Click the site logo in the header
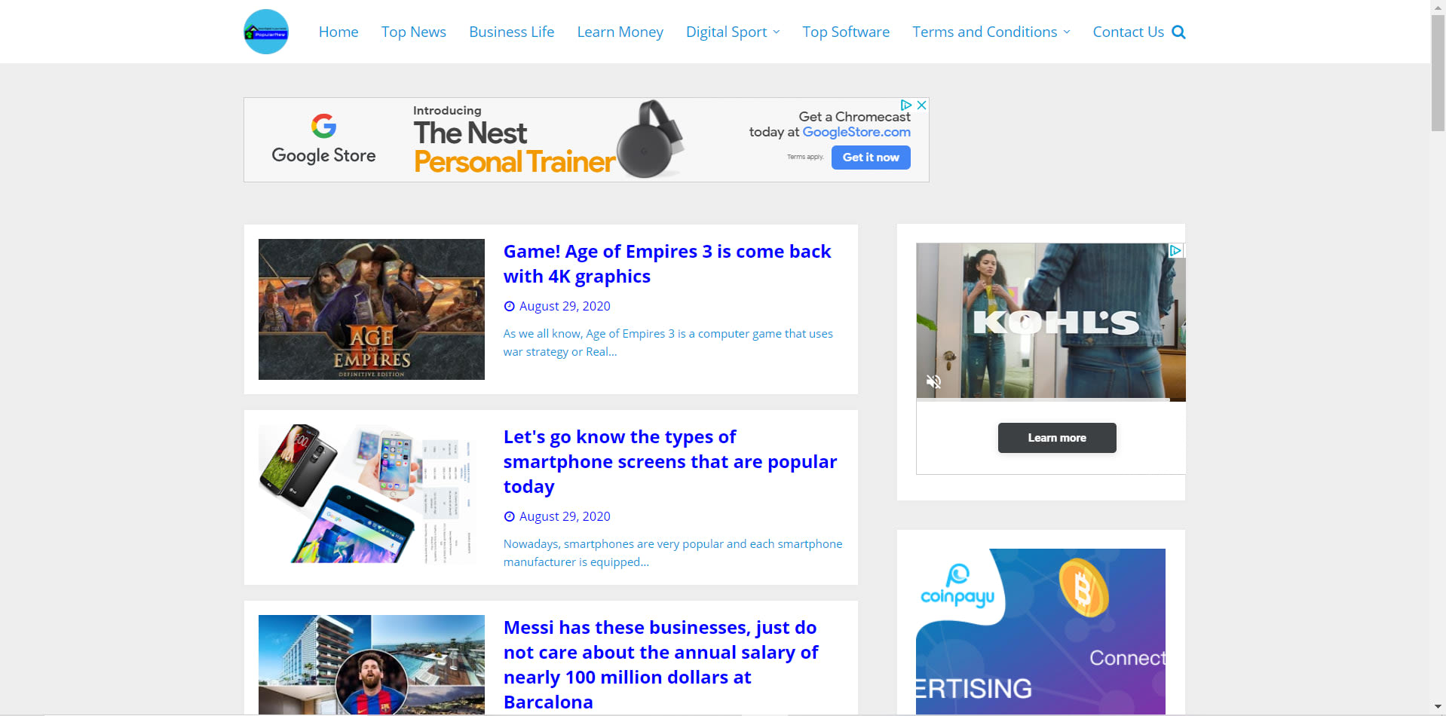The image size is (1446, 716). tap(266, 32)
